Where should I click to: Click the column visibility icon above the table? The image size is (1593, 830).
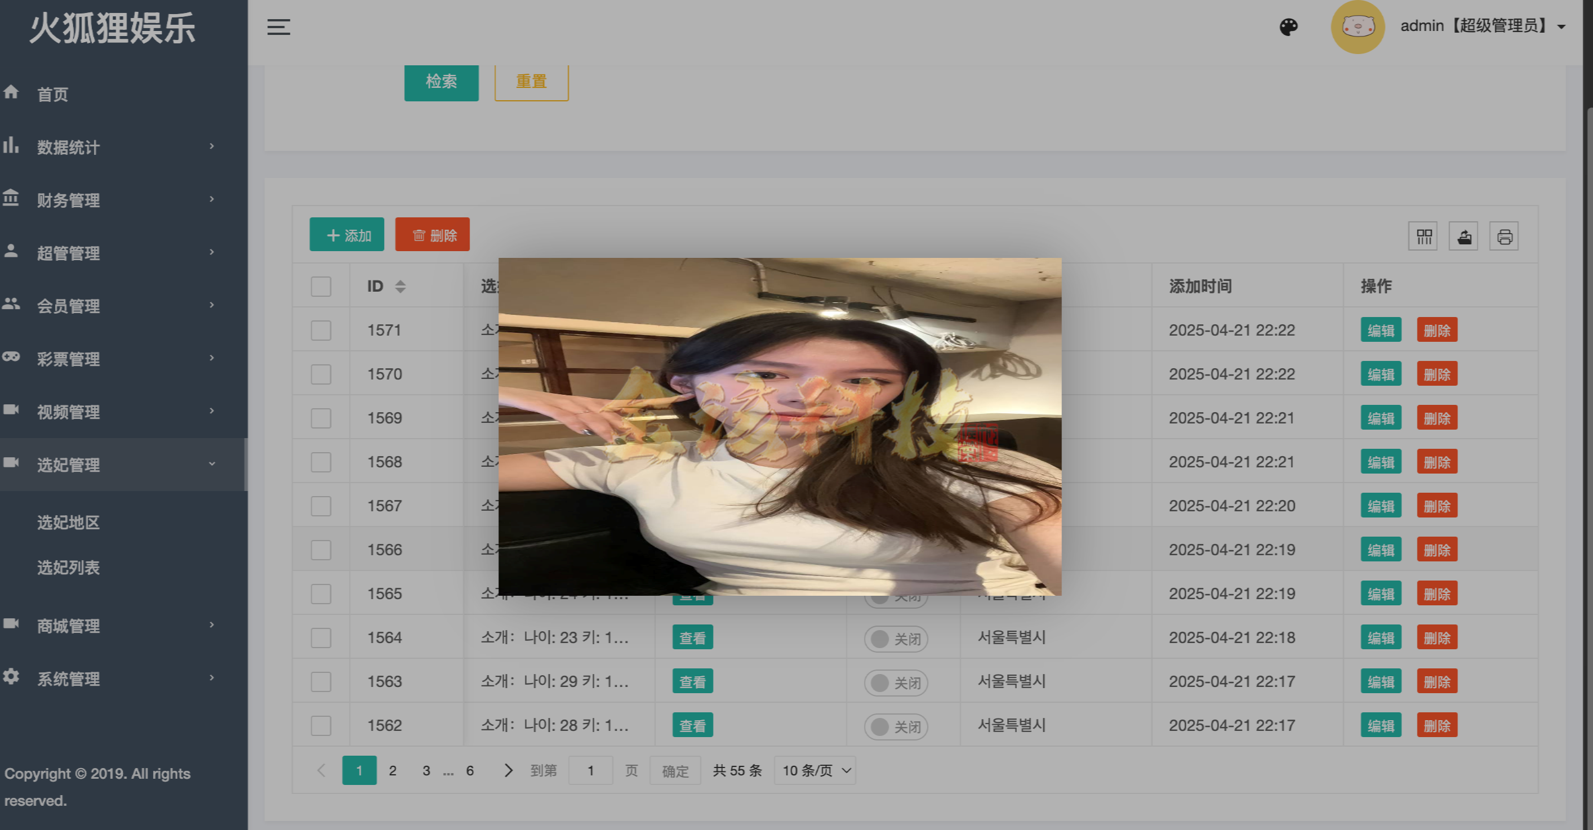pos(1423,235)
